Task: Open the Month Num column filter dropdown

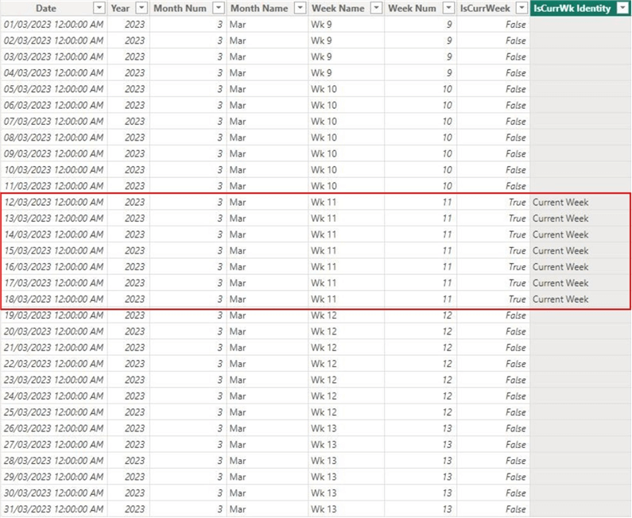Action: 219,8
